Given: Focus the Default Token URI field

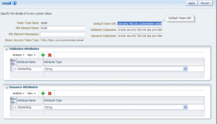Looking at the screenshot, I should [x=140, y=24].
